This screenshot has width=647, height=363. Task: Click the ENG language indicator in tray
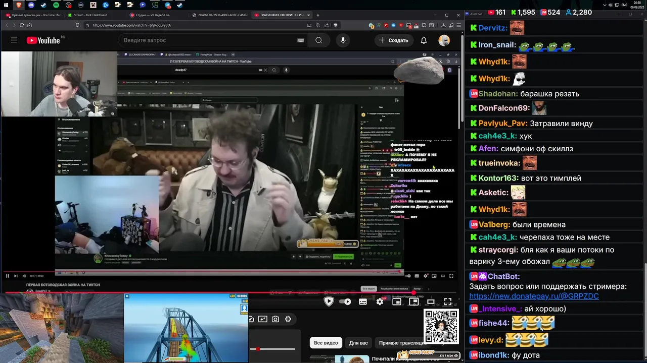[x=624, y=5]
